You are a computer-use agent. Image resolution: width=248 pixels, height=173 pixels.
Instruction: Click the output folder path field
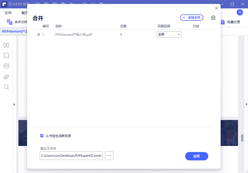coord(71,156)
